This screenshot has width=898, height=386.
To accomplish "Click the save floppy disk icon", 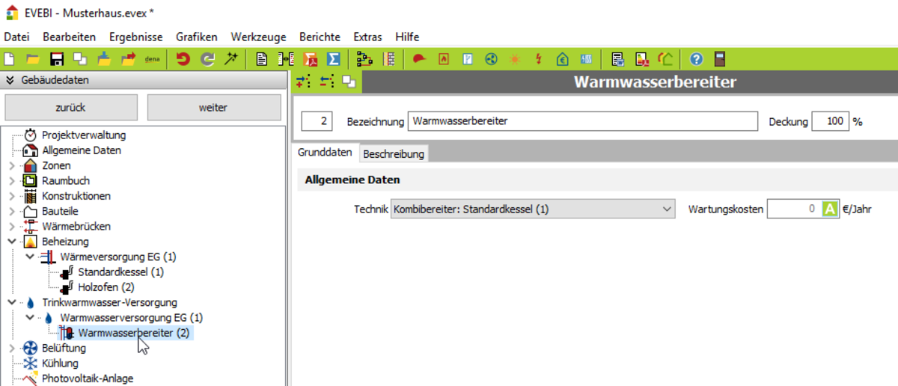I will (56, 59).
